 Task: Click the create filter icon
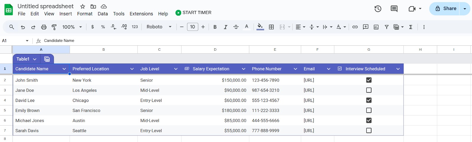386,27
